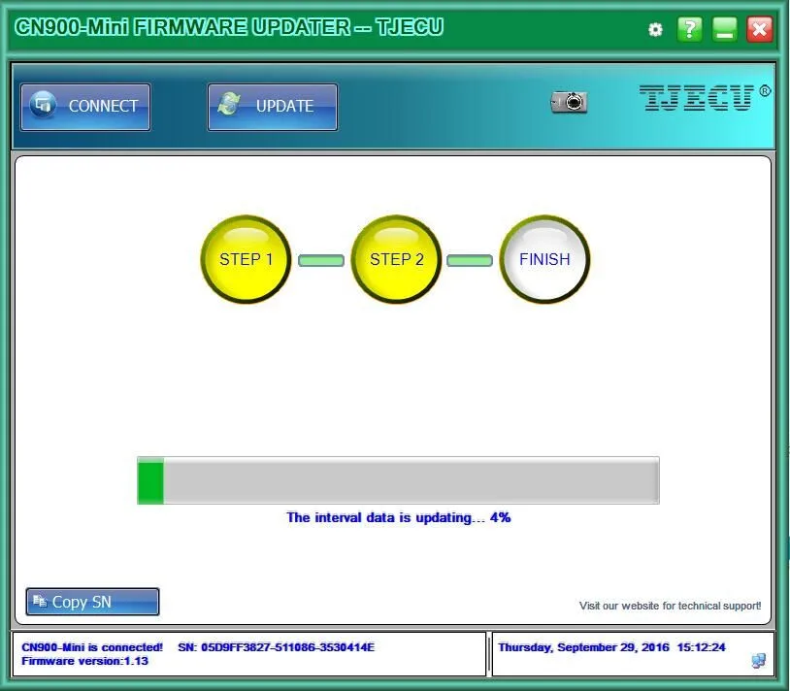Open settings via the gear icon
This screenshot has height=691, width=790.
tap(655, 30)
